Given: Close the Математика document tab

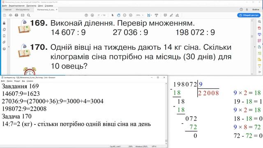Looking at the screenshot, I should tap(57, 9).
